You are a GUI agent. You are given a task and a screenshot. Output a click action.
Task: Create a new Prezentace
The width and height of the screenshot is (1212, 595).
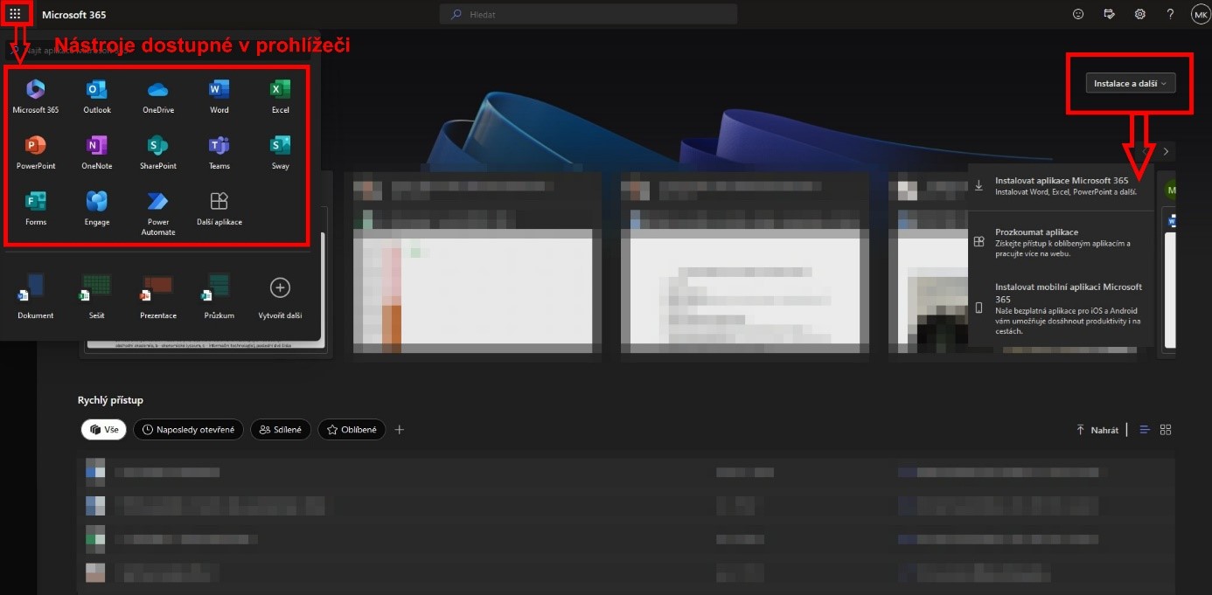tap(158, 296)
